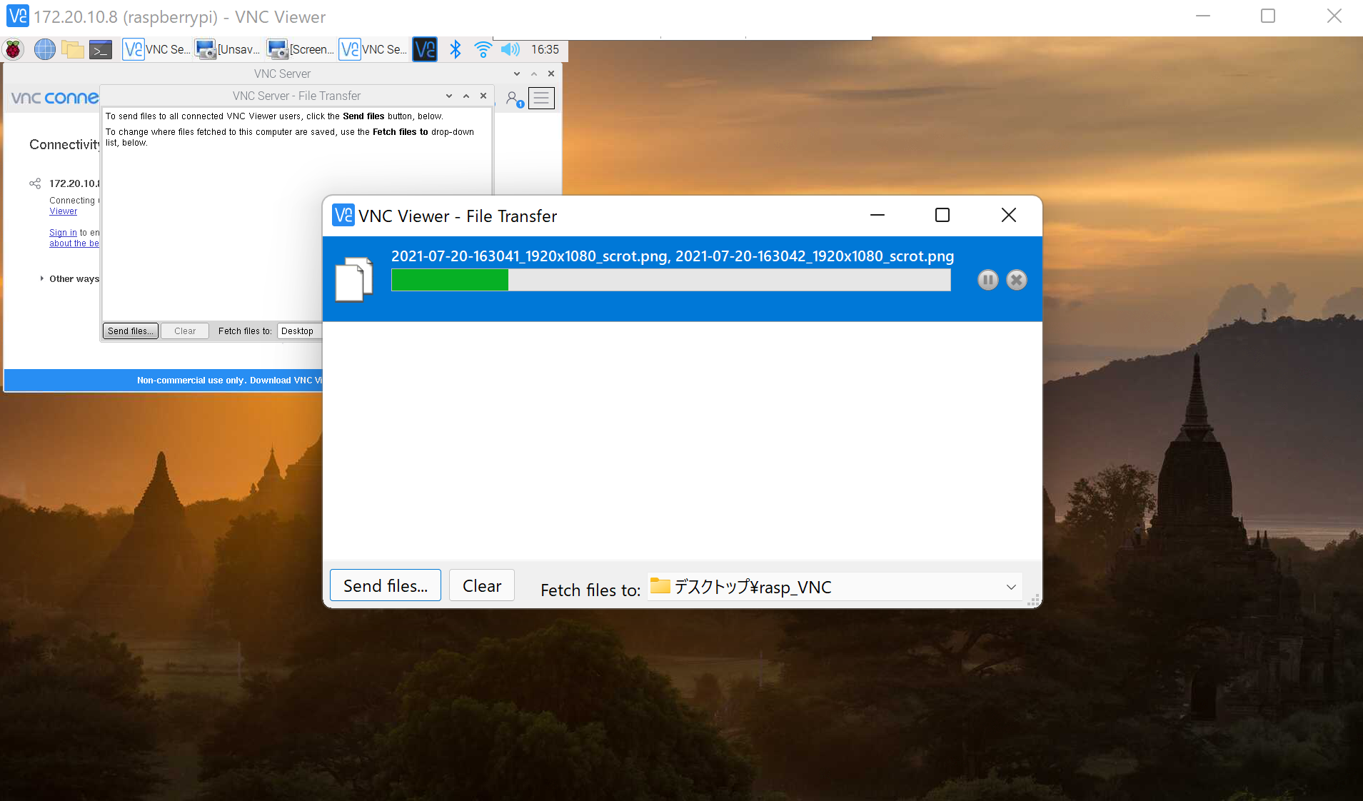Click the green transfer progress bar
Screen dimensions: 1363x801
point(449,280)
